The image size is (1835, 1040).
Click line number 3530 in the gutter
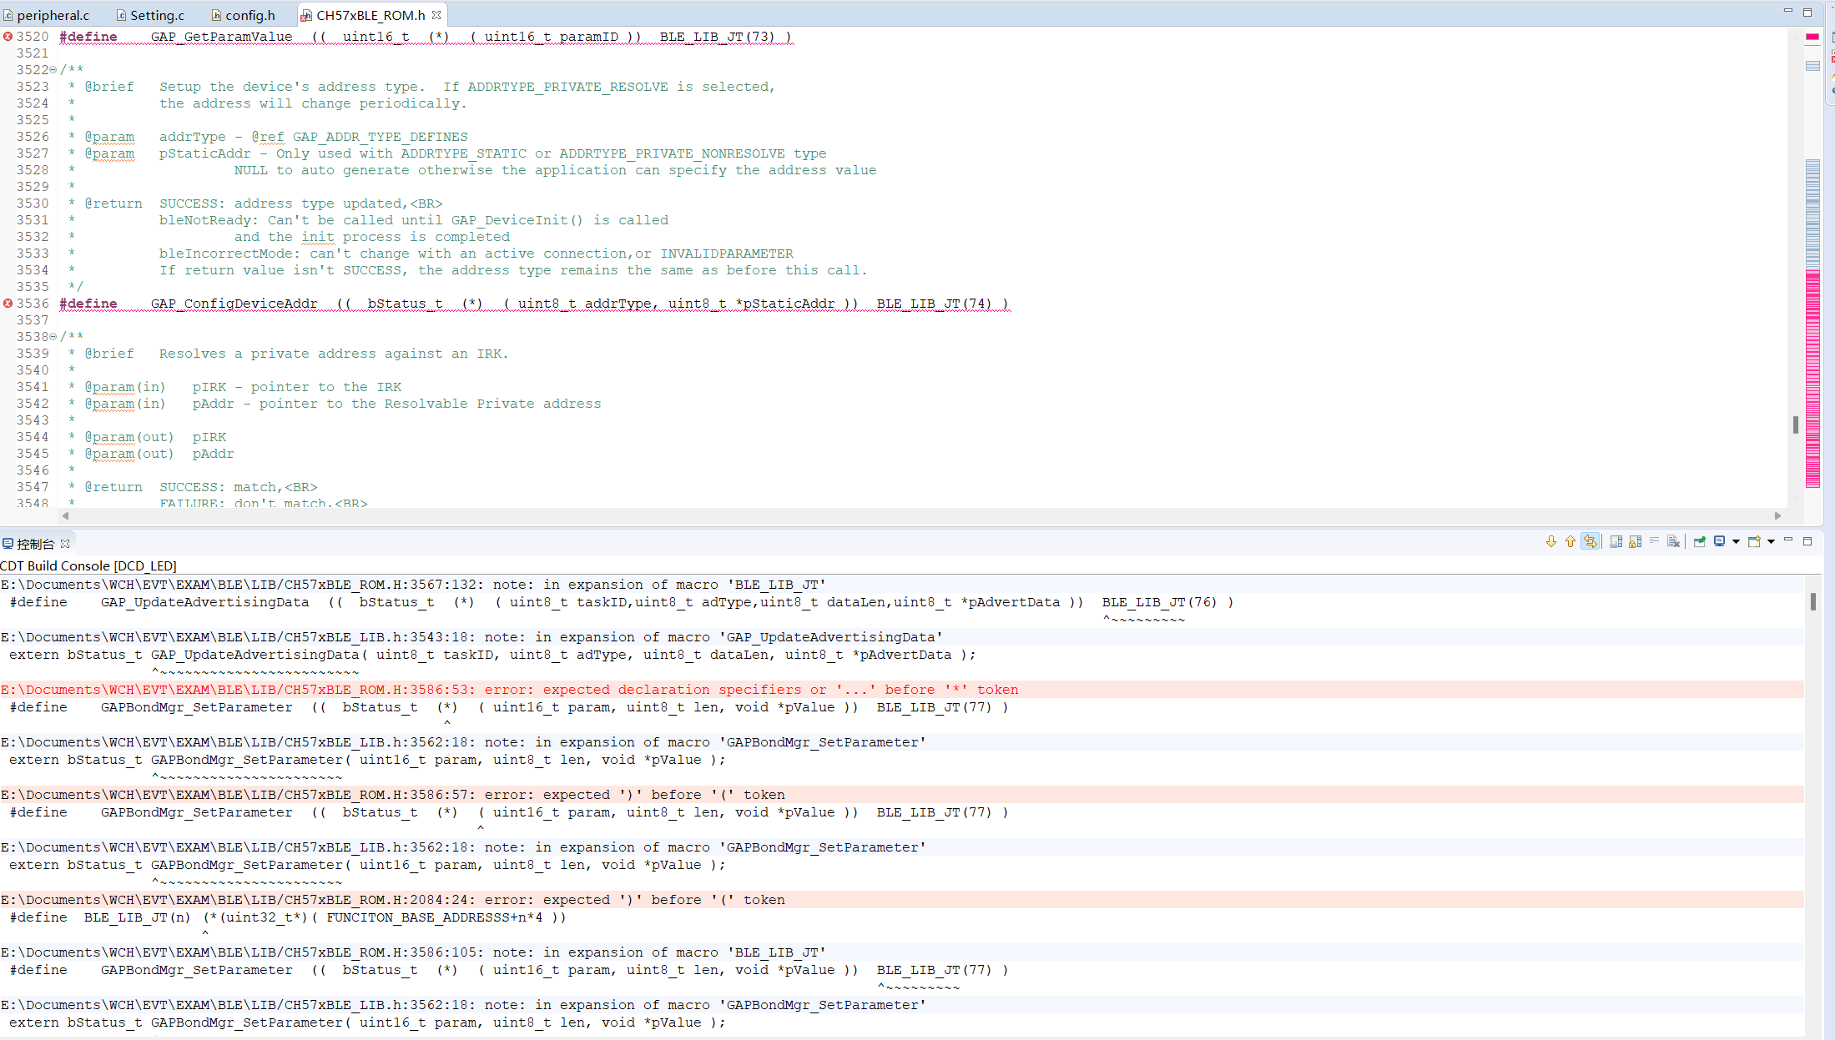pyautogui.click(x=33, y=203)
